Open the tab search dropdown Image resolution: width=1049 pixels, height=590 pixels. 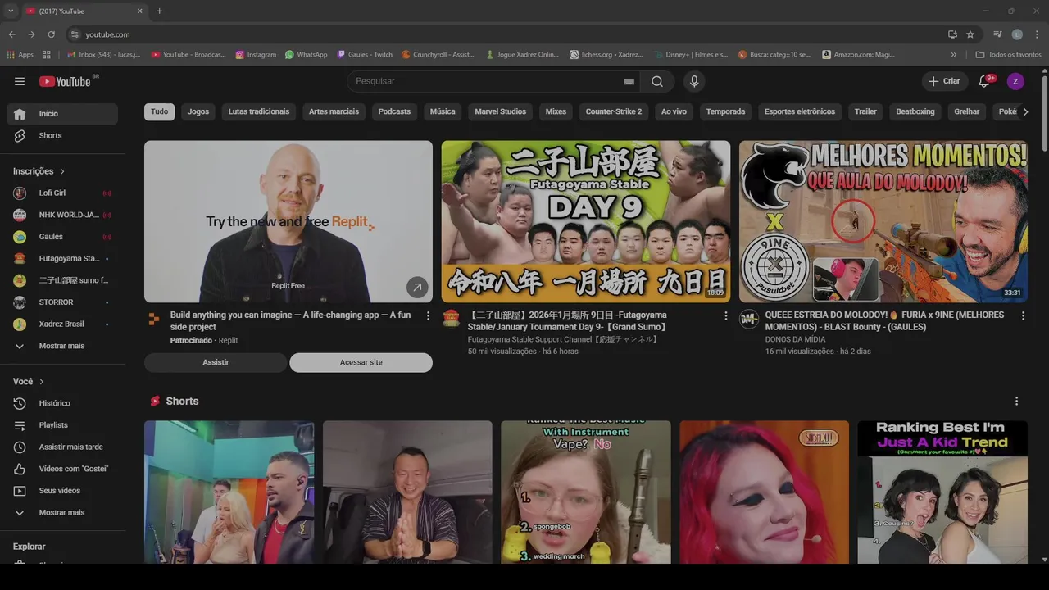[x=11, y=11]
